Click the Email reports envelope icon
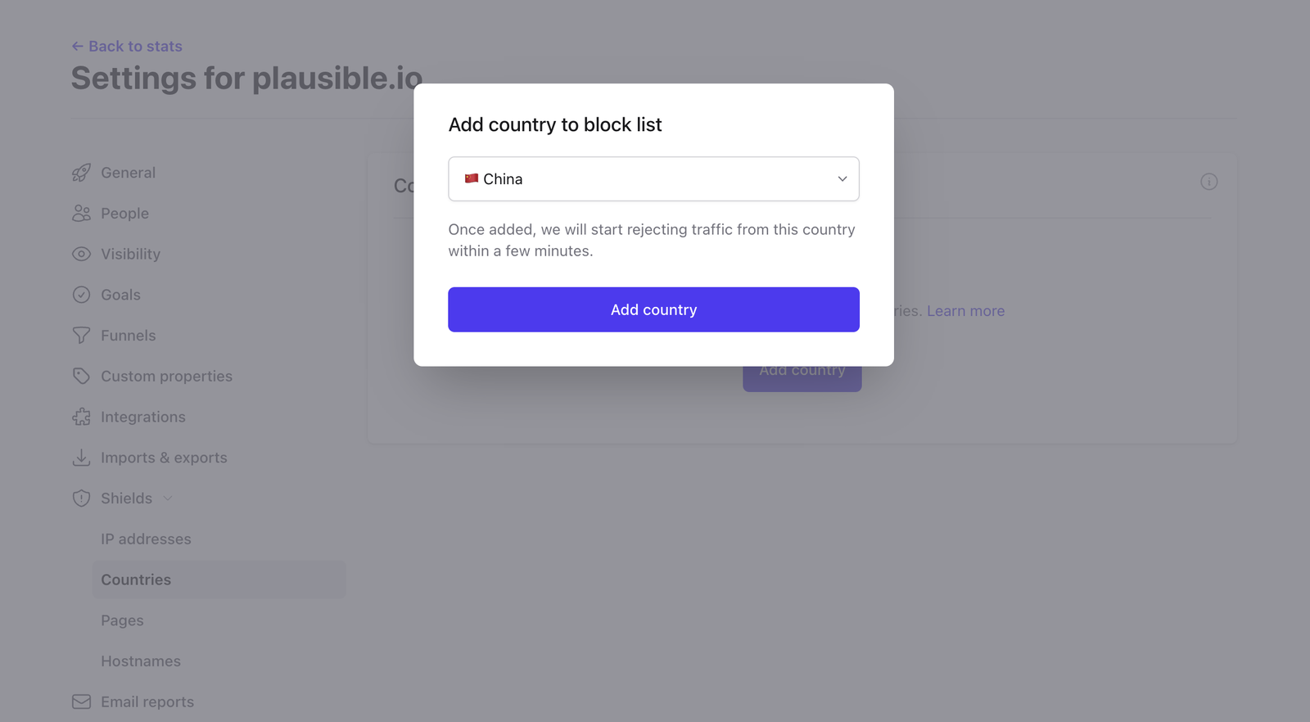This screenshot has height=722, width=1310. tap(81, 702)
